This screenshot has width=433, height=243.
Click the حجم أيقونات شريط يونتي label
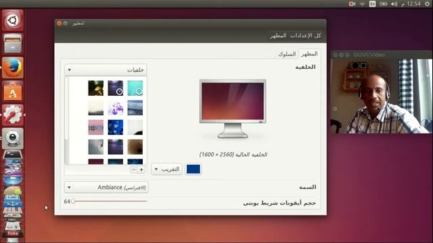point(279,203)
